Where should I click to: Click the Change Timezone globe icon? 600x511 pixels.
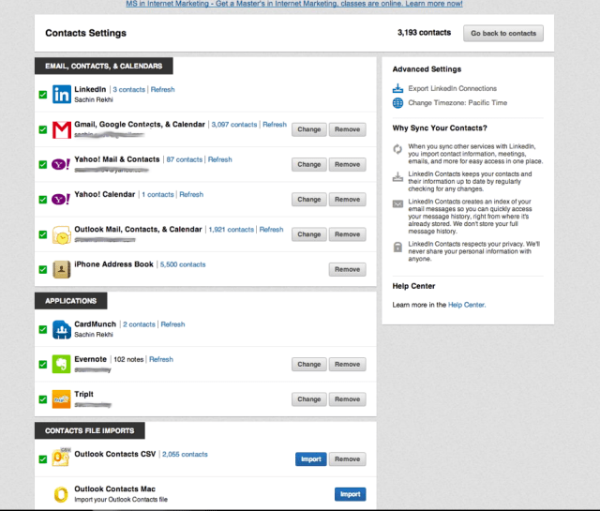click(x=397, y=103)
